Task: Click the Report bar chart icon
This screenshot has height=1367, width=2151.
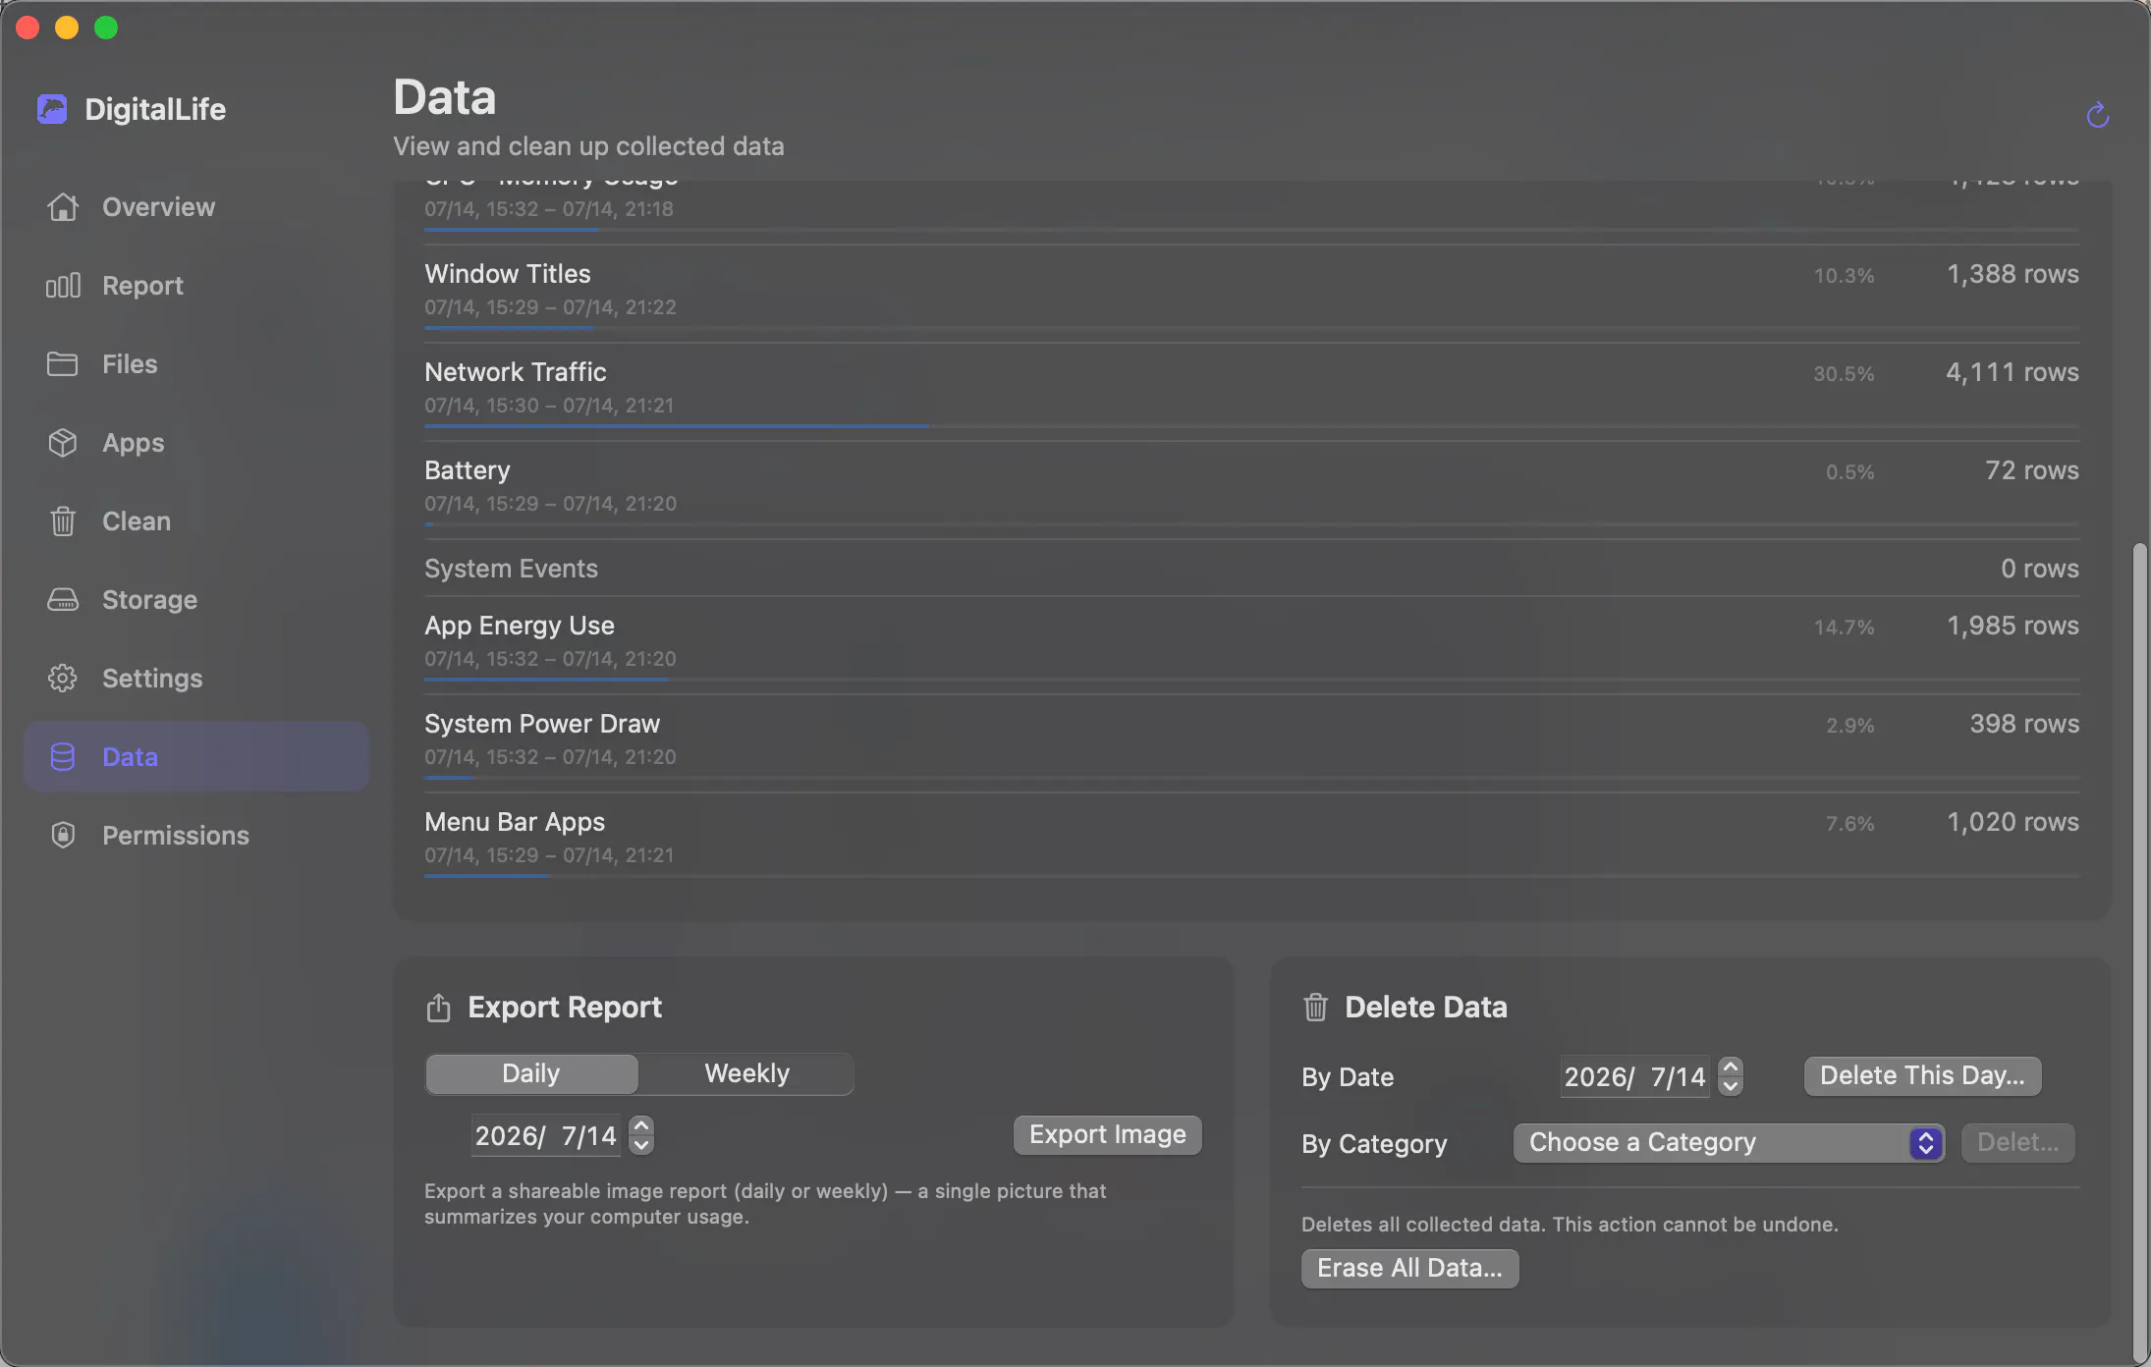Action: pyautogui.click(x=63, y=286)
